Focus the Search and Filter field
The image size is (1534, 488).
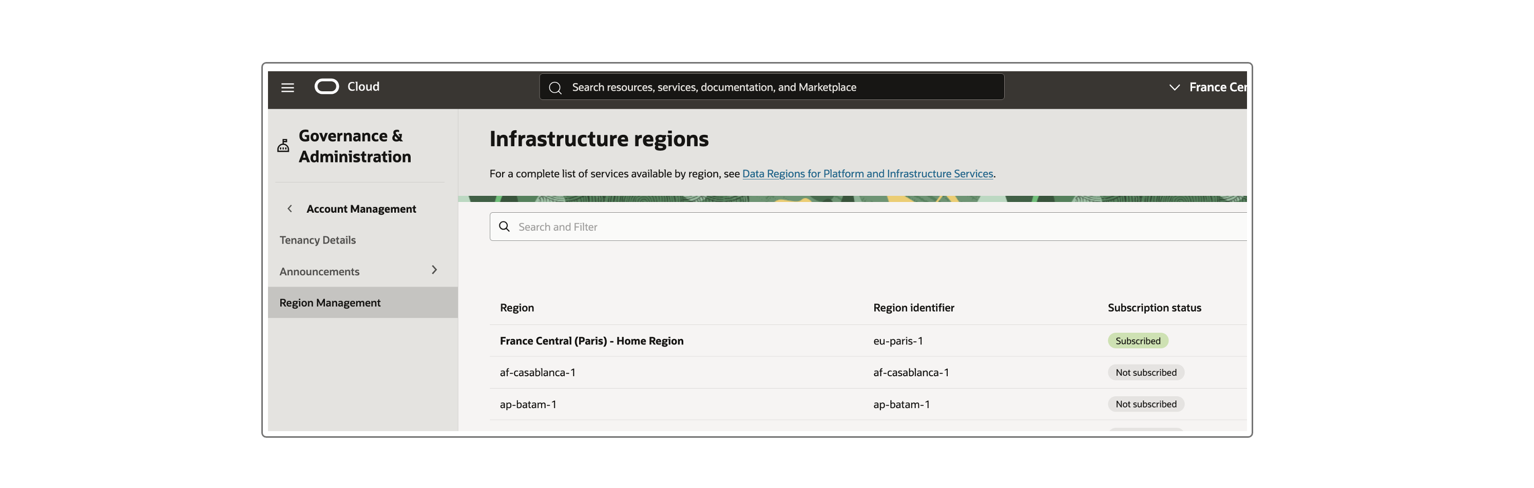(x=834, y=227)
